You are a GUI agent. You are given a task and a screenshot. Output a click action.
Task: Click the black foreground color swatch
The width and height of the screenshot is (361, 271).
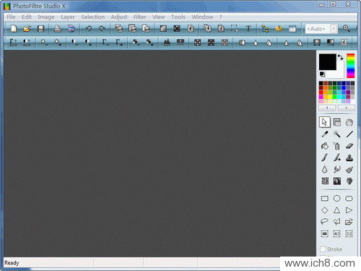click(x=328, y=62)
